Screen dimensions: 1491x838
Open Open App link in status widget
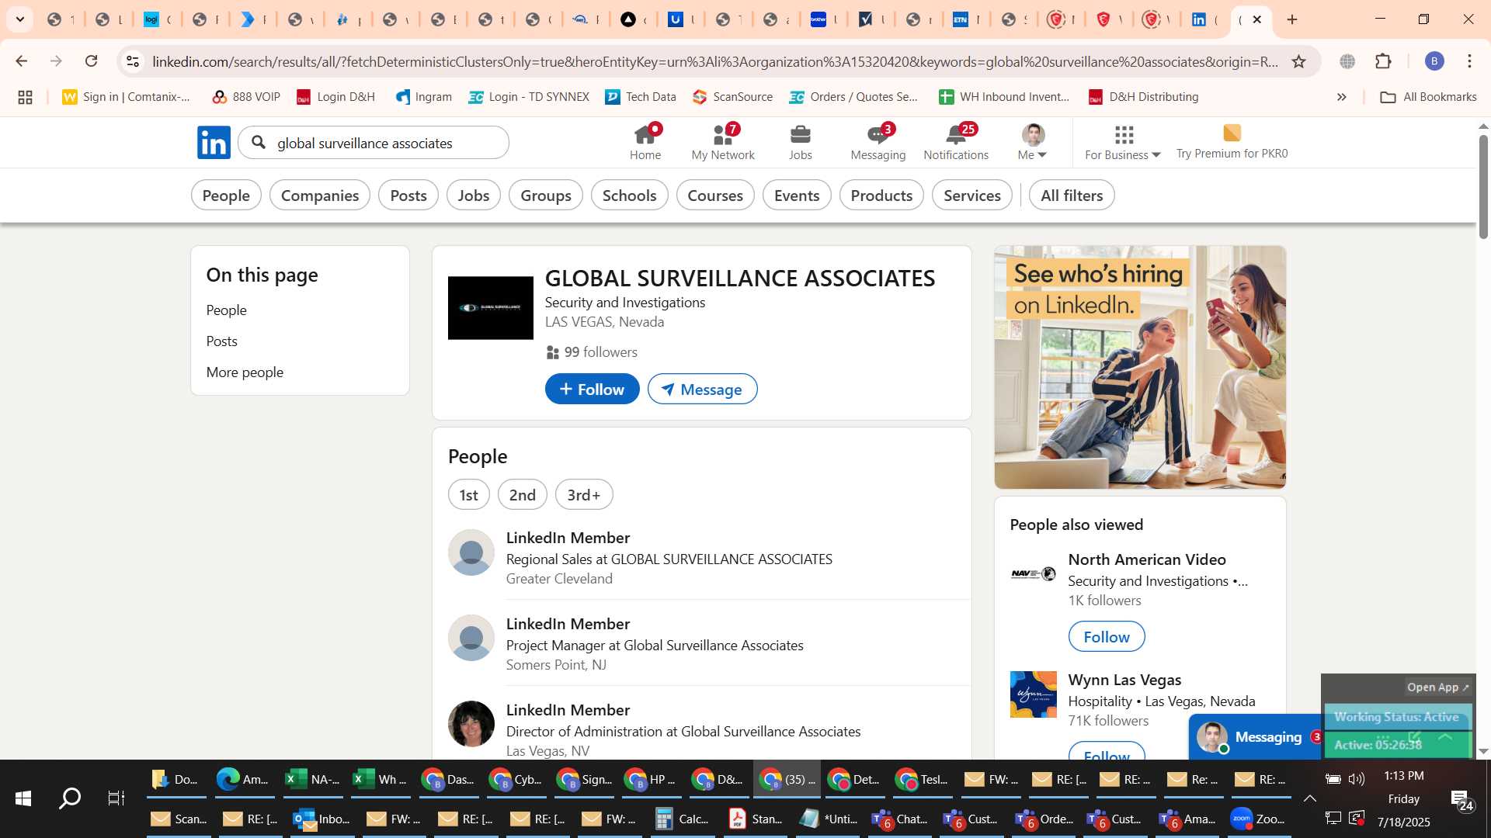[x=1437, y=687]
